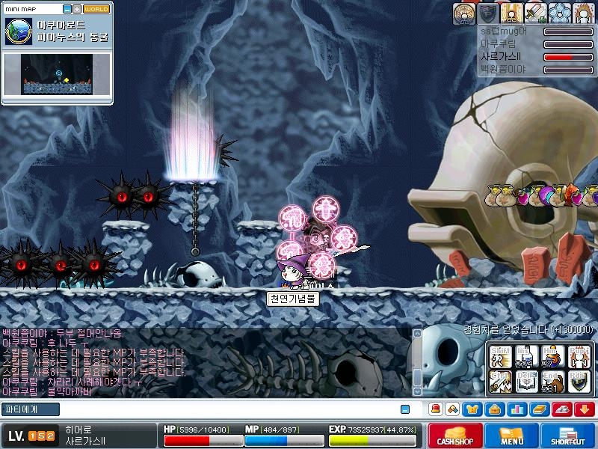Open the MENU button
Viewport: 598px width, 449px height.
click(511, 436)
